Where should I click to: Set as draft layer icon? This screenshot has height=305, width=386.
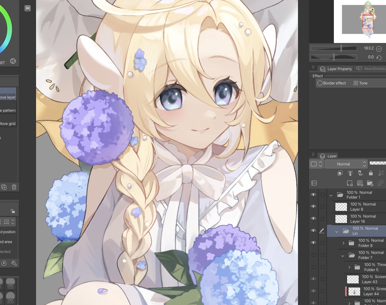click(x=361, y=173)
